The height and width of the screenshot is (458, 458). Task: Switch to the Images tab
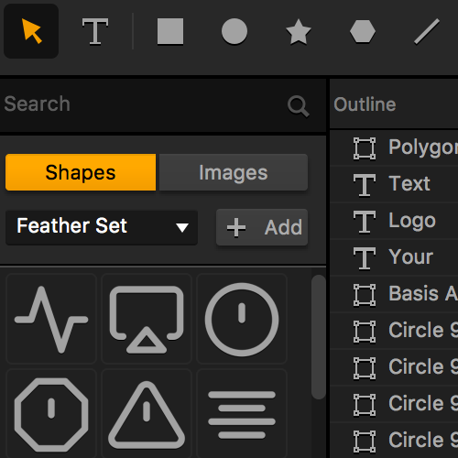click(x=234, y=172)
